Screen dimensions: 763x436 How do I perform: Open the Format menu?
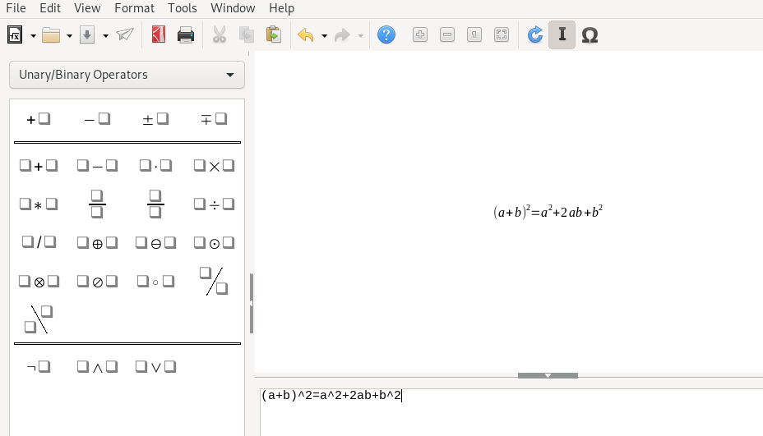pyautogui.click(x=134, y=8)
